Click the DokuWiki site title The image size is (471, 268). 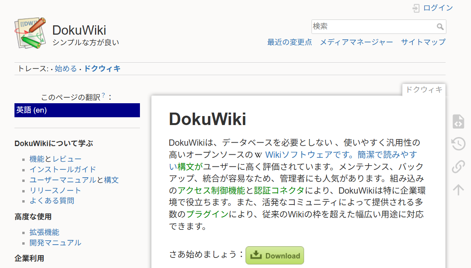79,30
